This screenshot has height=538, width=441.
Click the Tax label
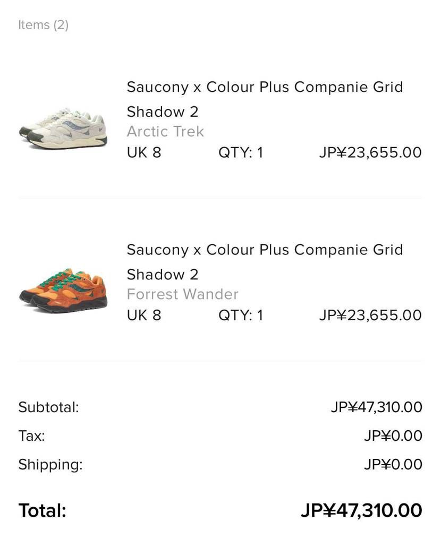31,436
